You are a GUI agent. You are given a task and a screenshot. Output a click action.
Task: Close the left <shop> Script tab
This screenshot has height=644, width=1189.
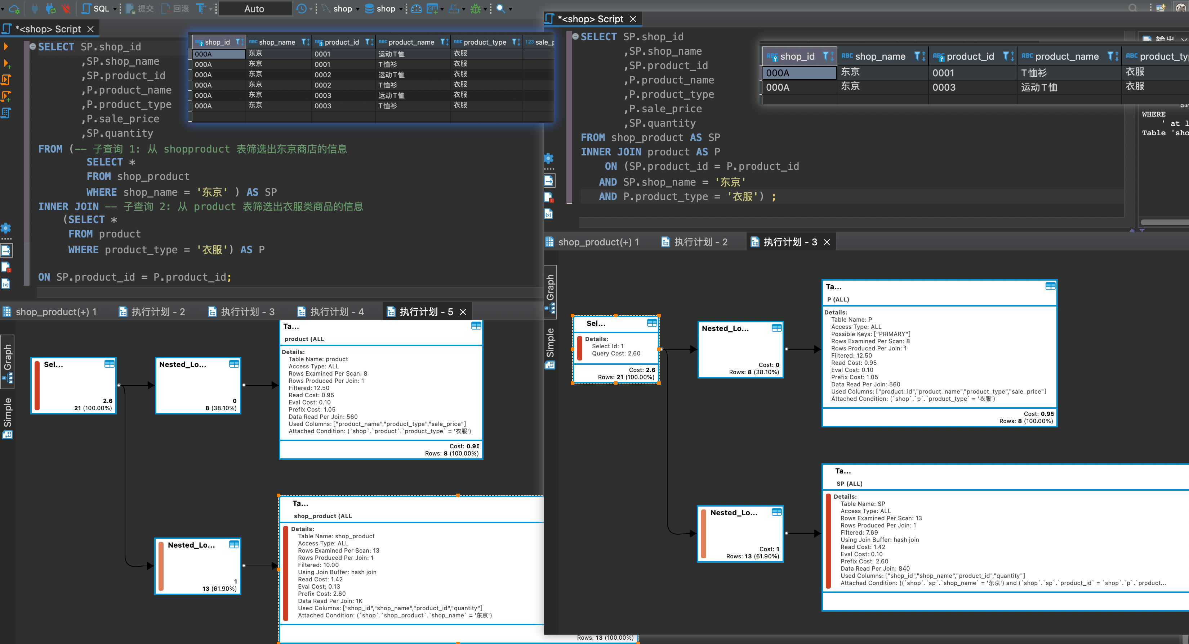pyautogui.click(x=90, y=28)
